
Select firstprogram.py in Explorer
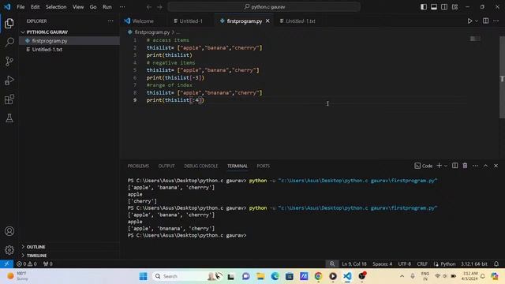[50, 41]
